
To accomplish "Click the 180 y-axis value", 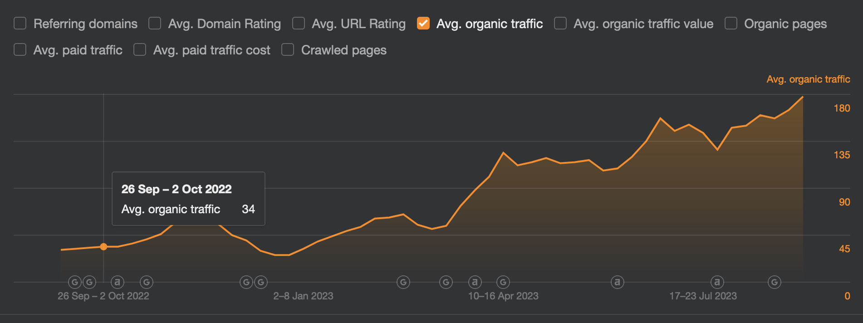I will 842,108.
